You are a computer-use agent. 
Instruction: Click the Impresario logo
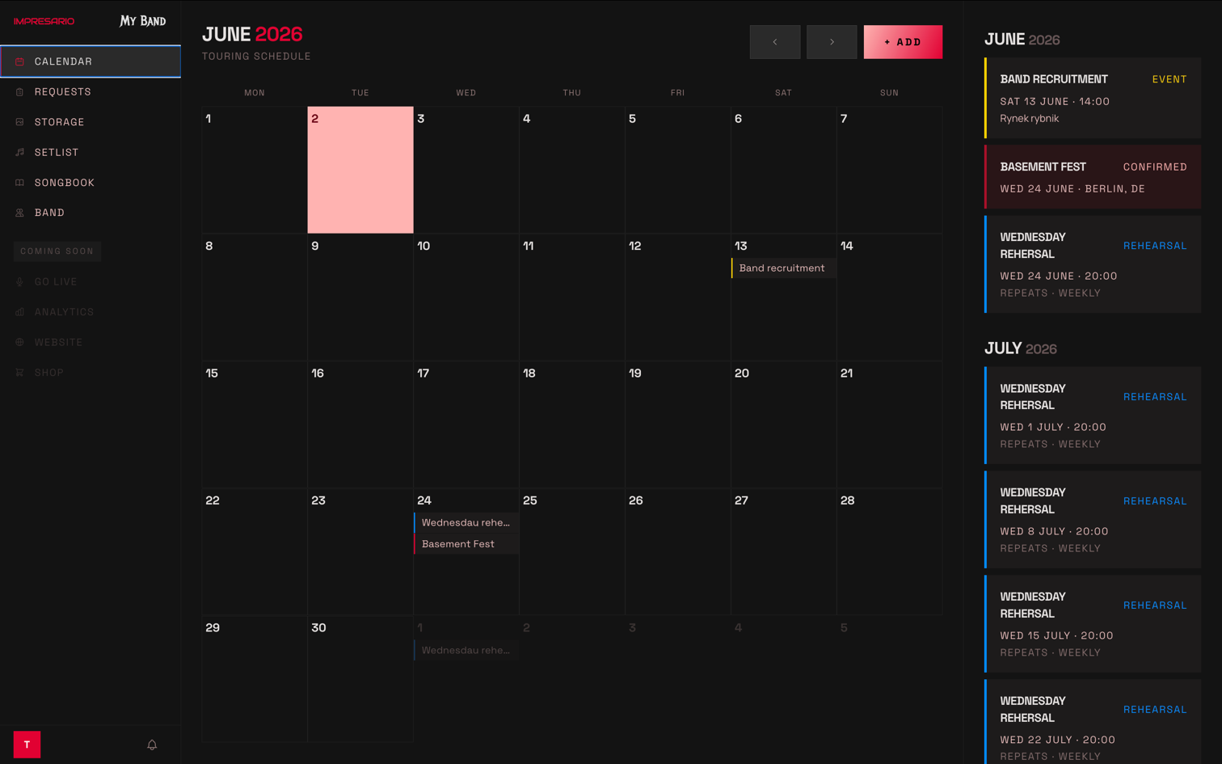[x=44, y=21]
